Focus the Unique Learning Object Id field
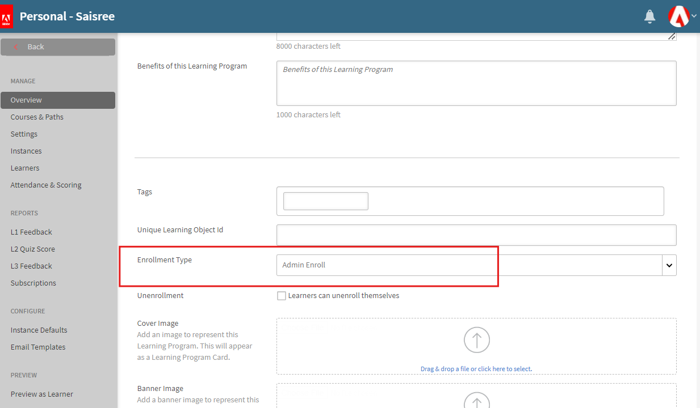Image resolution: width=700 pixels, height=408 pixels. coord(476,235)
